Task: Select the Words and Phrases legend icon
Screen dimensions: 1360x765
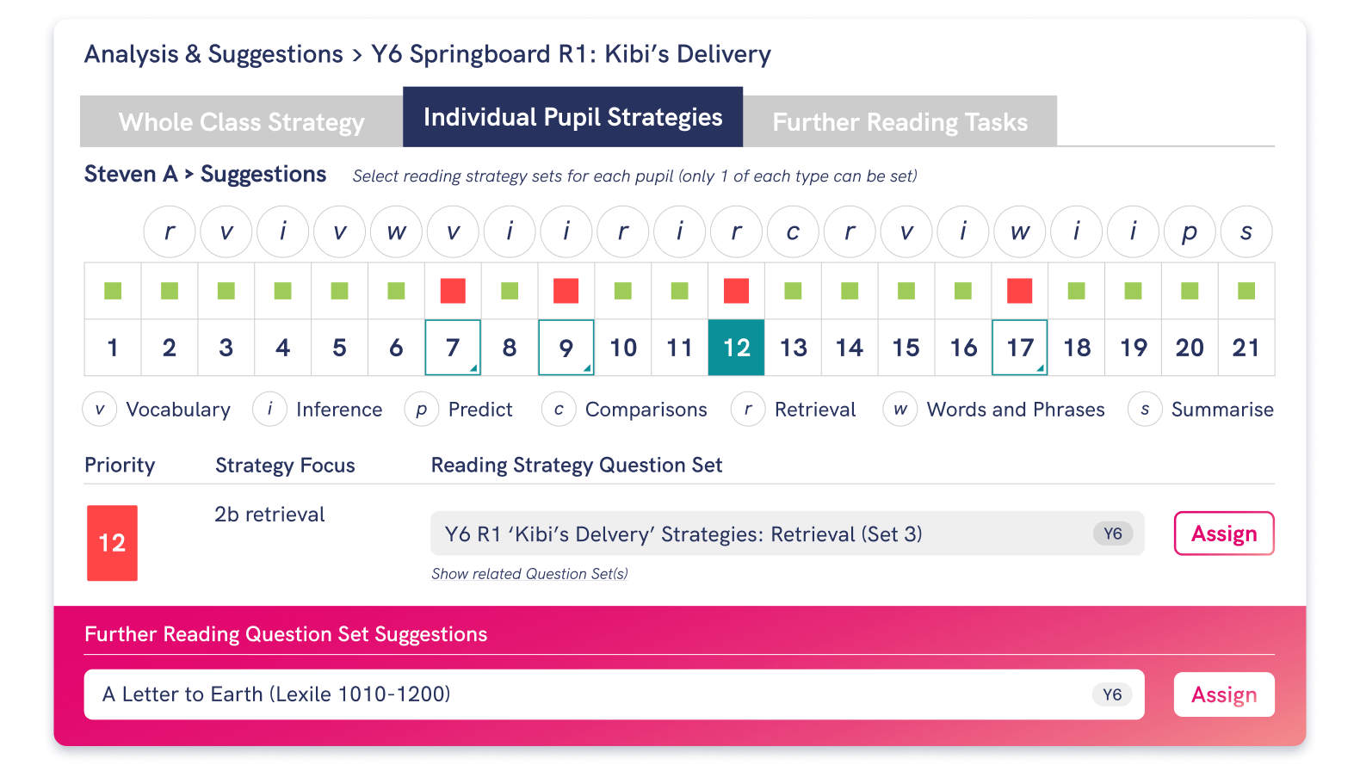Action: pyautogui.click(x=899, y=410)
